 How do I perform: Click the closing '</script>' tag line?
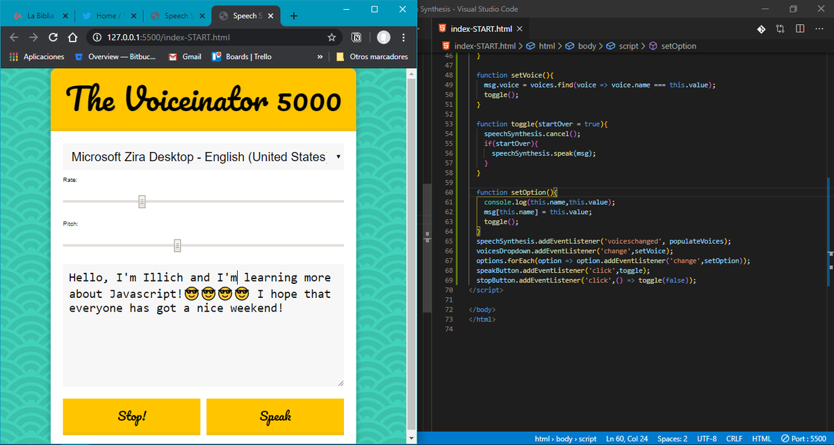pyautogui.click(x=485, y=290)
